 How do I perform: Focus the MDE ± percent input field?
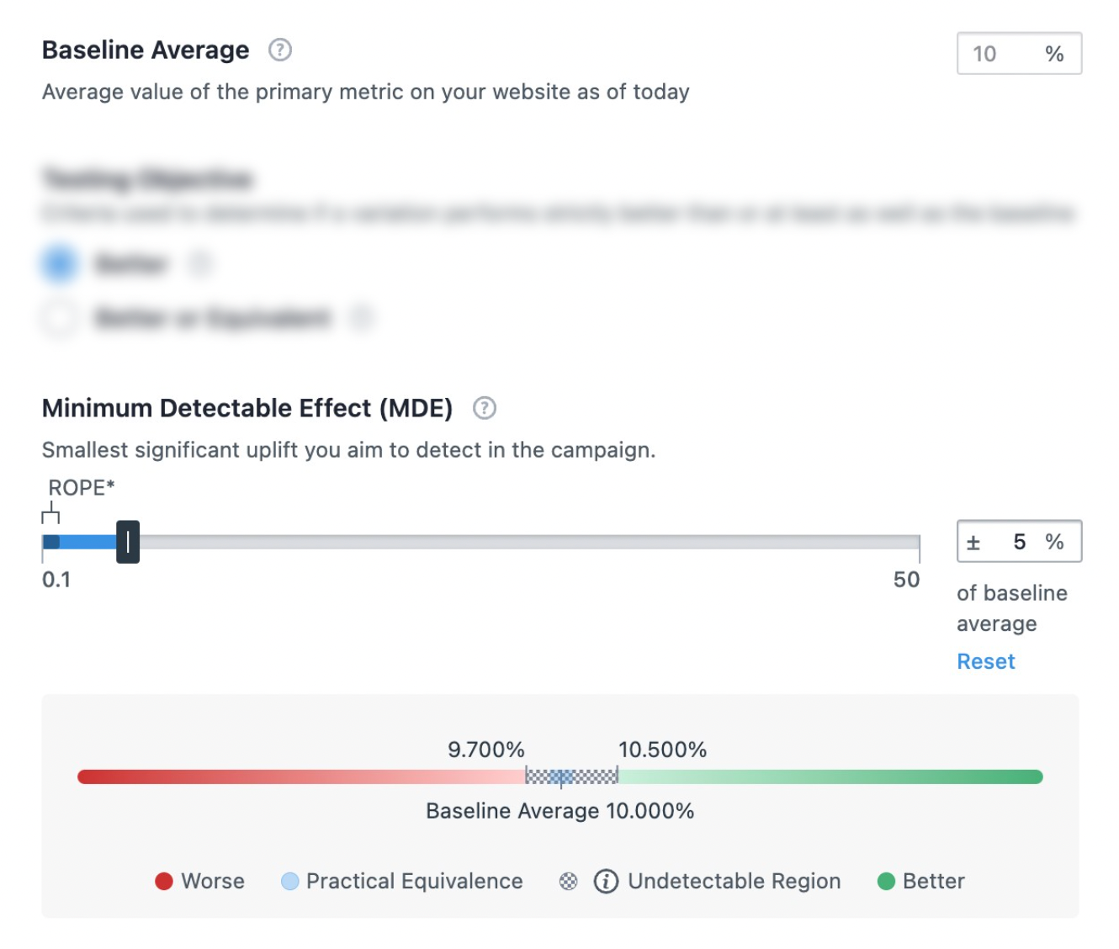pyautogui.click(x=1017, y=542)
